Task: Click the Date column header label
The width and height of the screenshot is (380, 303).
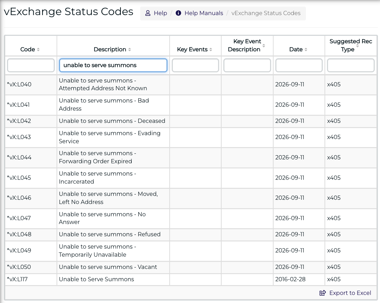Action: click(x=296, y=50)
